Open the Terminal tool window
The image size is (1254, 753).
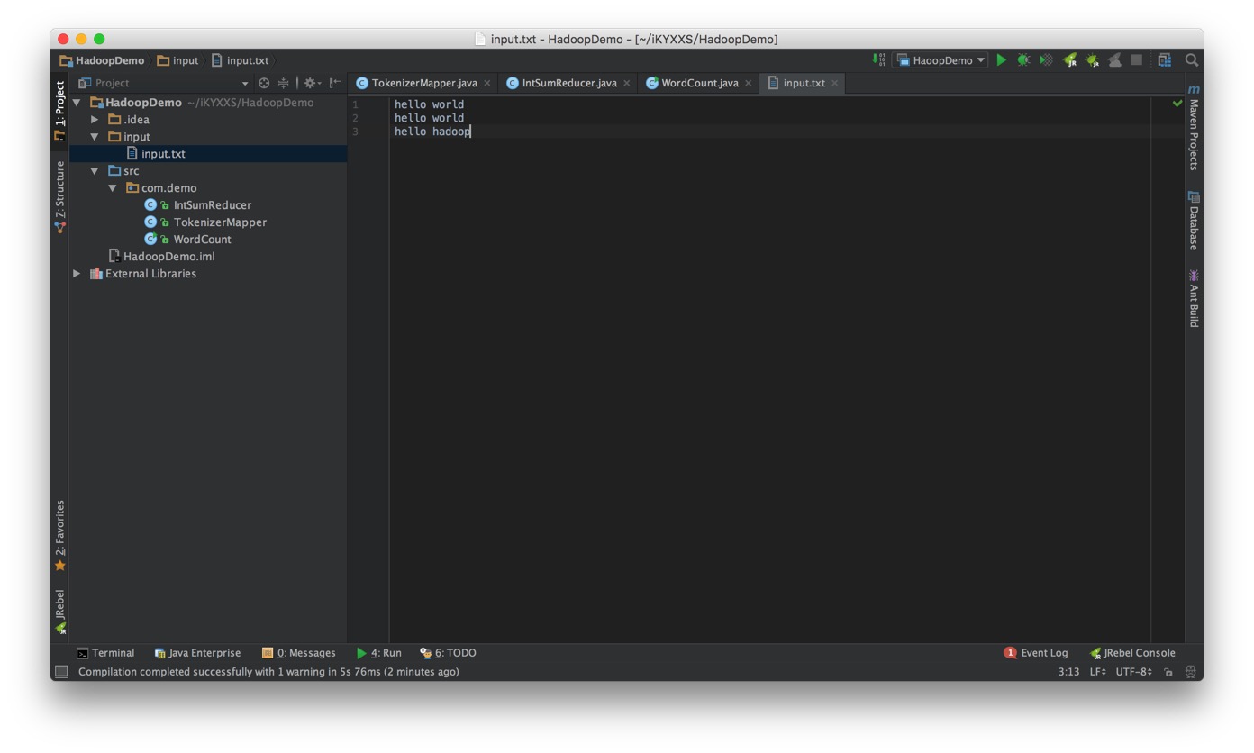105,653
